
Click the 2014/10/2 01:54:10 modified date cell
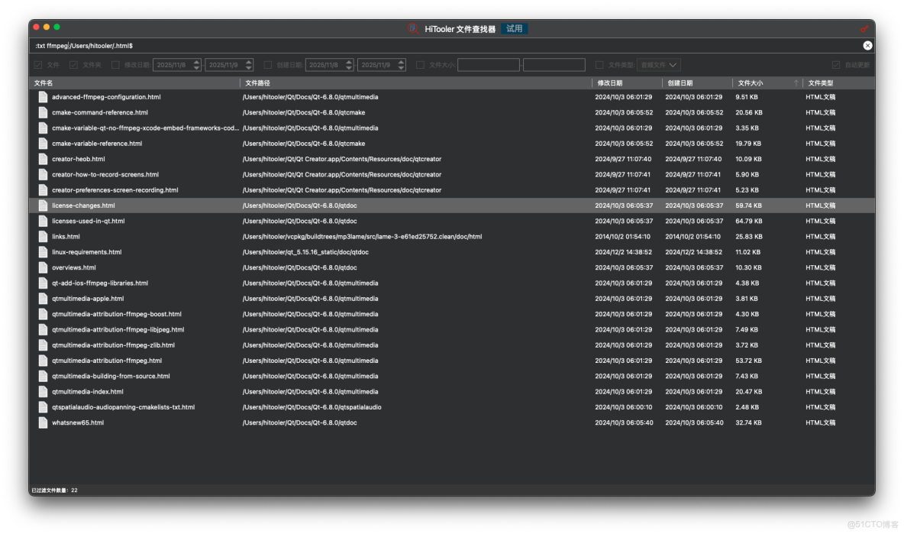623,236
